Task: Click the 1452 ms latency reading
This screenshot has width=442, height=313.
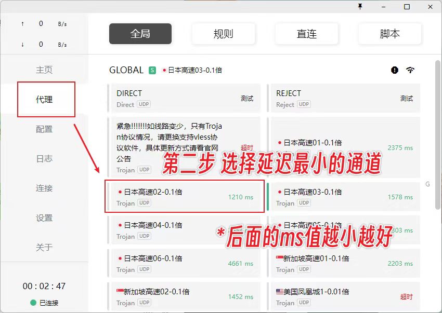Action: (241, 297)
